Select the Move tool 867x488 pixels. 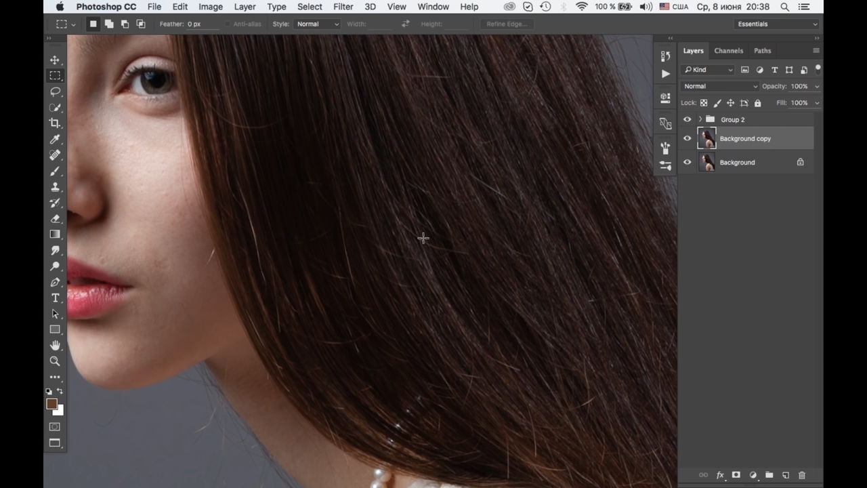pos(55,60)
